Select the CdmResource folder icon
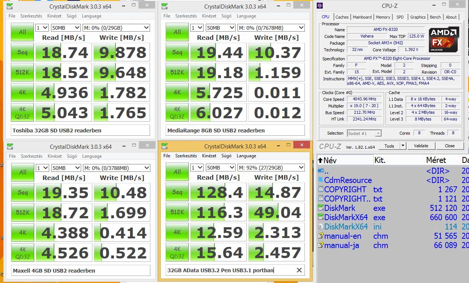469x283 pixels. tap(321, 180)
